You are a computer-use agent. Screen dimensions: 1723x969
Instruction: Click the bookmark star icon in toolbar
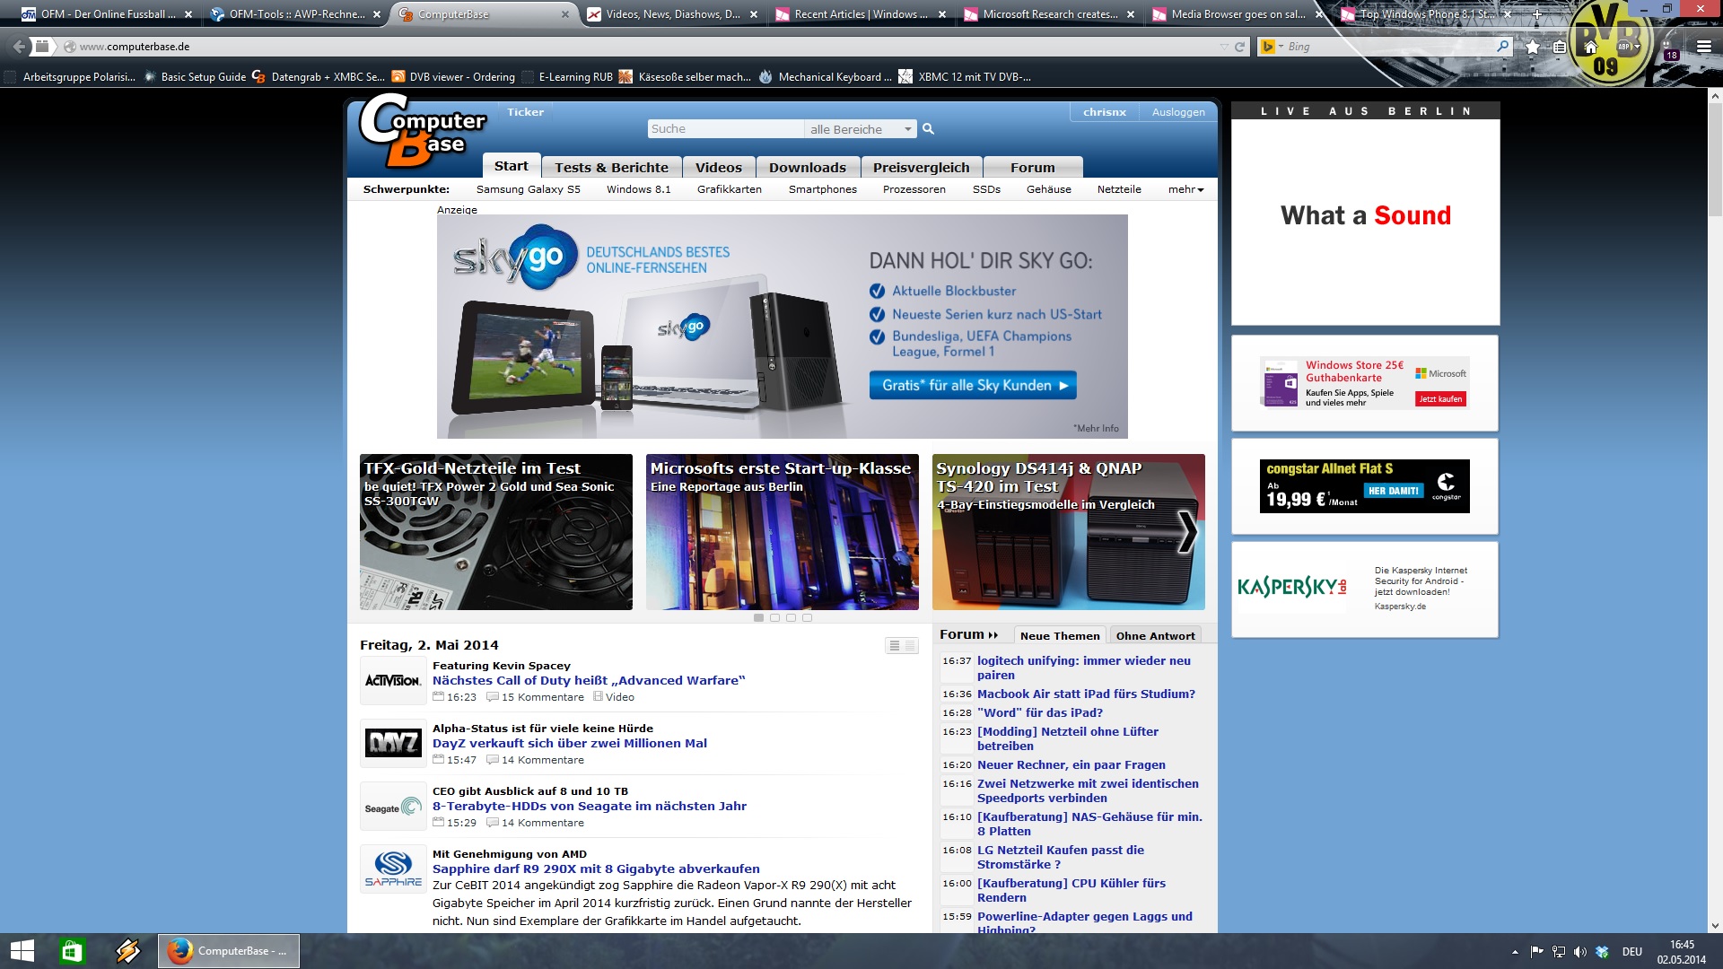1533,47
